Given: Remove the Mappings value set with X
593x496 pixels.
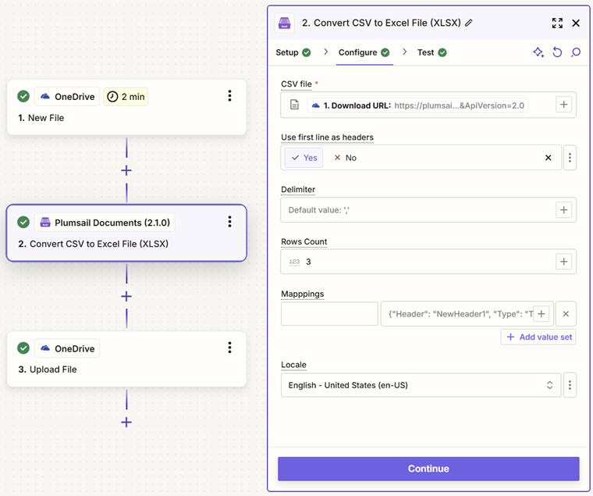Looking at the screenshot, I should 566,314.
